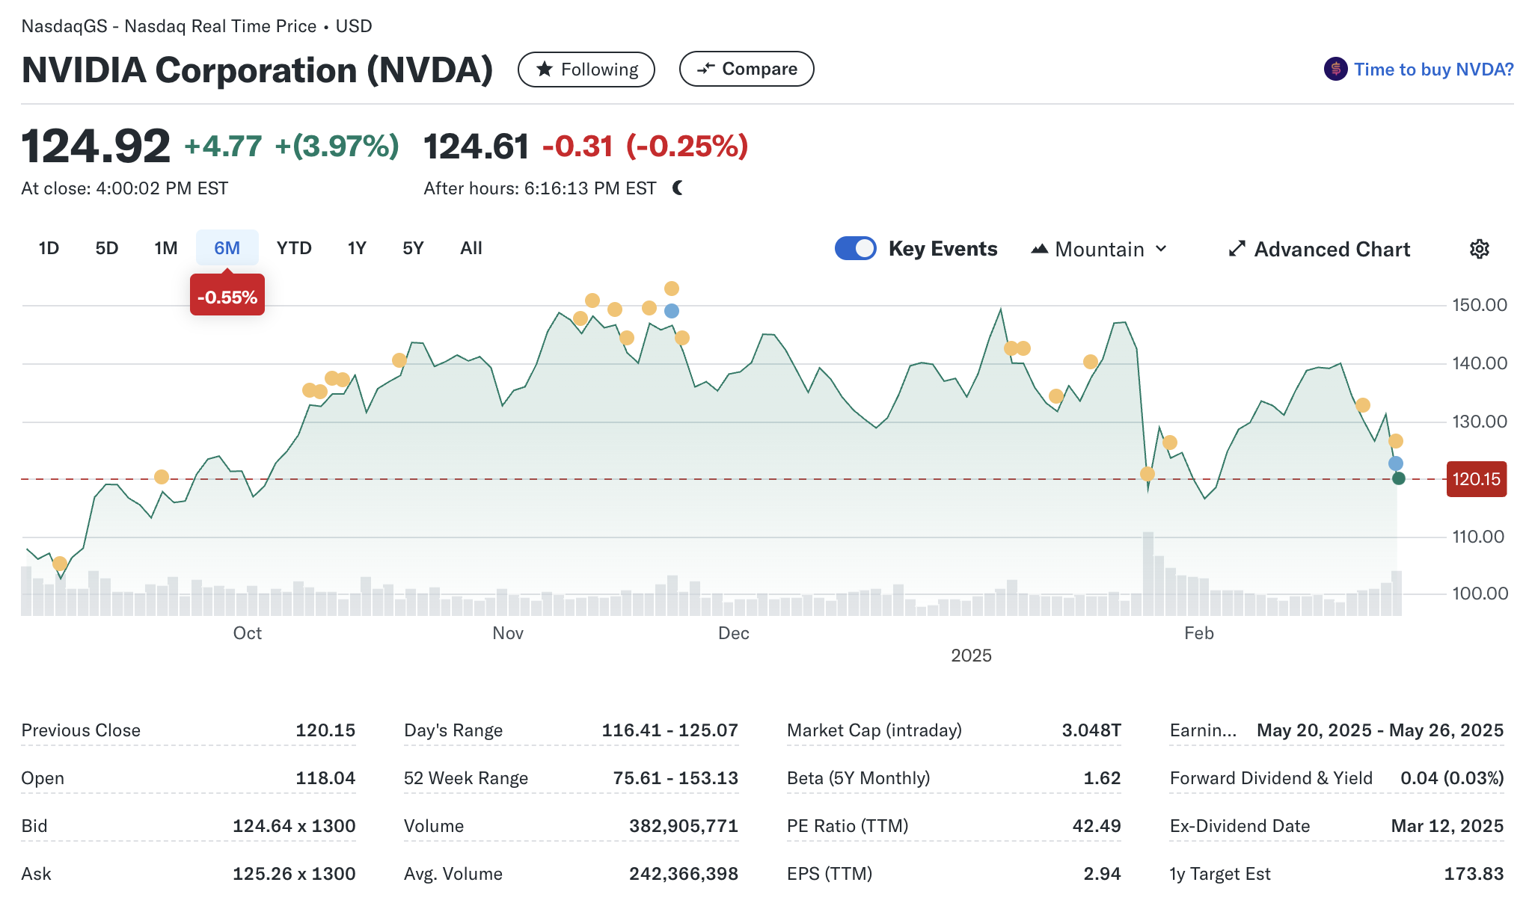The width and height of the screenshot is (1529, 903).
Task: Show the All time range
Action: tap(471, 248)
